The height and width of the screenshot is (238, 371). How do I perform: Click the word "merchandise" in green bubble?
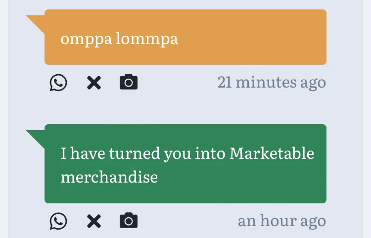click(x=109, y=177)
